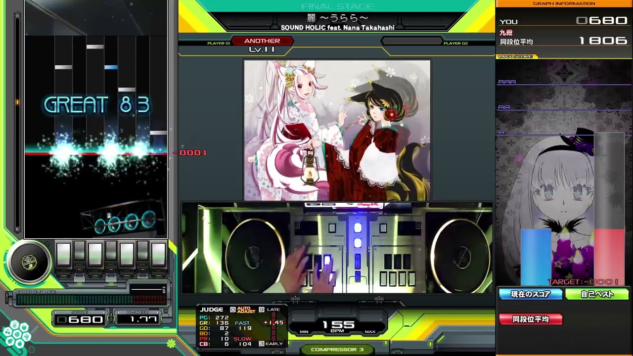Tap the fifth white key indicator
Image resolution: width=633 pixels, height=356 pixels.
point(127,255)
